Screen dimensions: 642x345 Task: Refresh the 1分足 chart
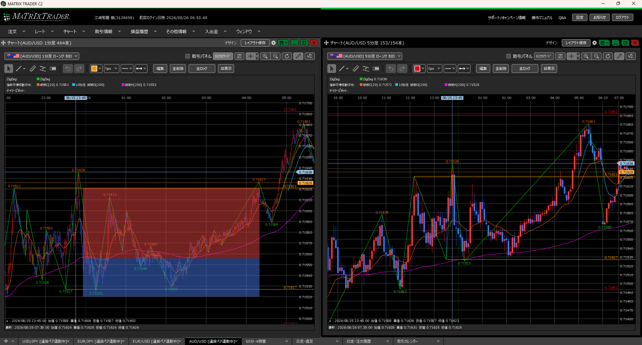287,56
